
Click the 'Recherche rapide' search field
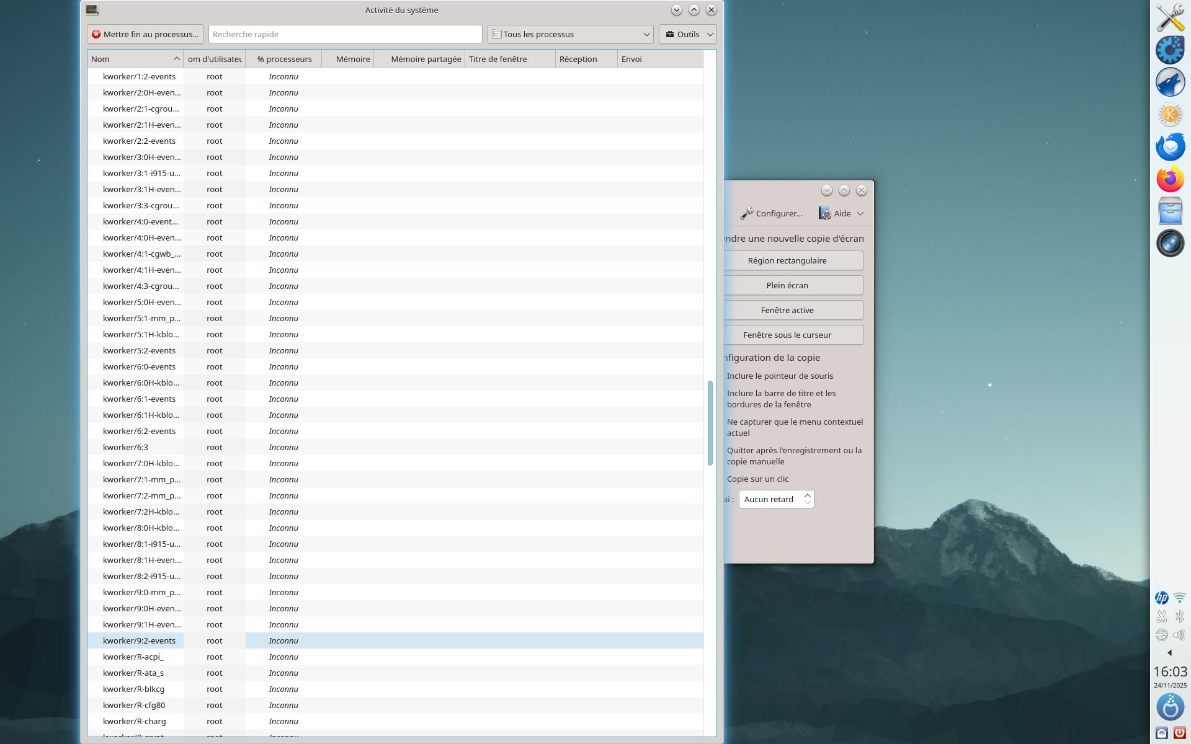345,34
